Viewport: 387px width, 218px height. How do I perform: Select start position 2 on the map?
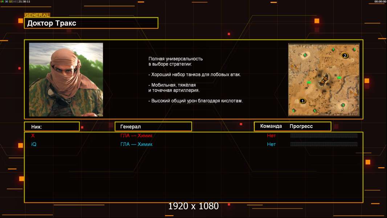click(x=345, y=56)
